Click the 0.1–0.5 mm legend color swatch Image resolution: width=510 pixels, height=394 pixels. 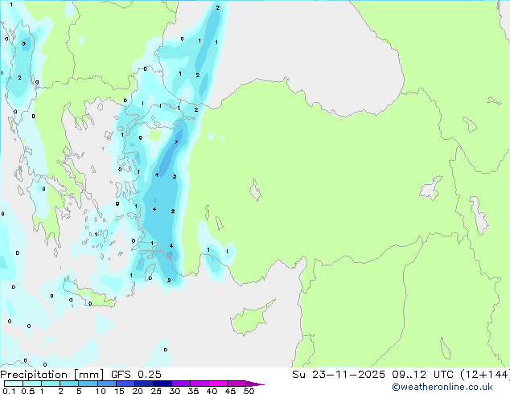tap(14, 384)
